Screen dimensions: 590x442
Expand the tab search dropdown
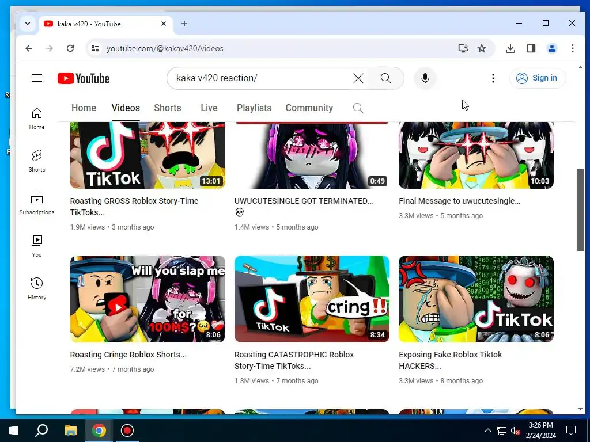pos(28,24)
